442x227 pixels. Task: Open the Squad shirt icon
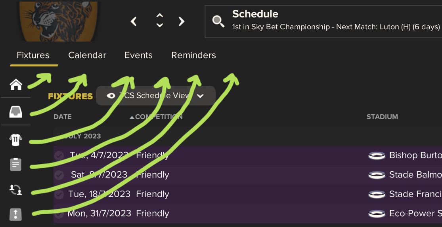[x=16, y=140]
